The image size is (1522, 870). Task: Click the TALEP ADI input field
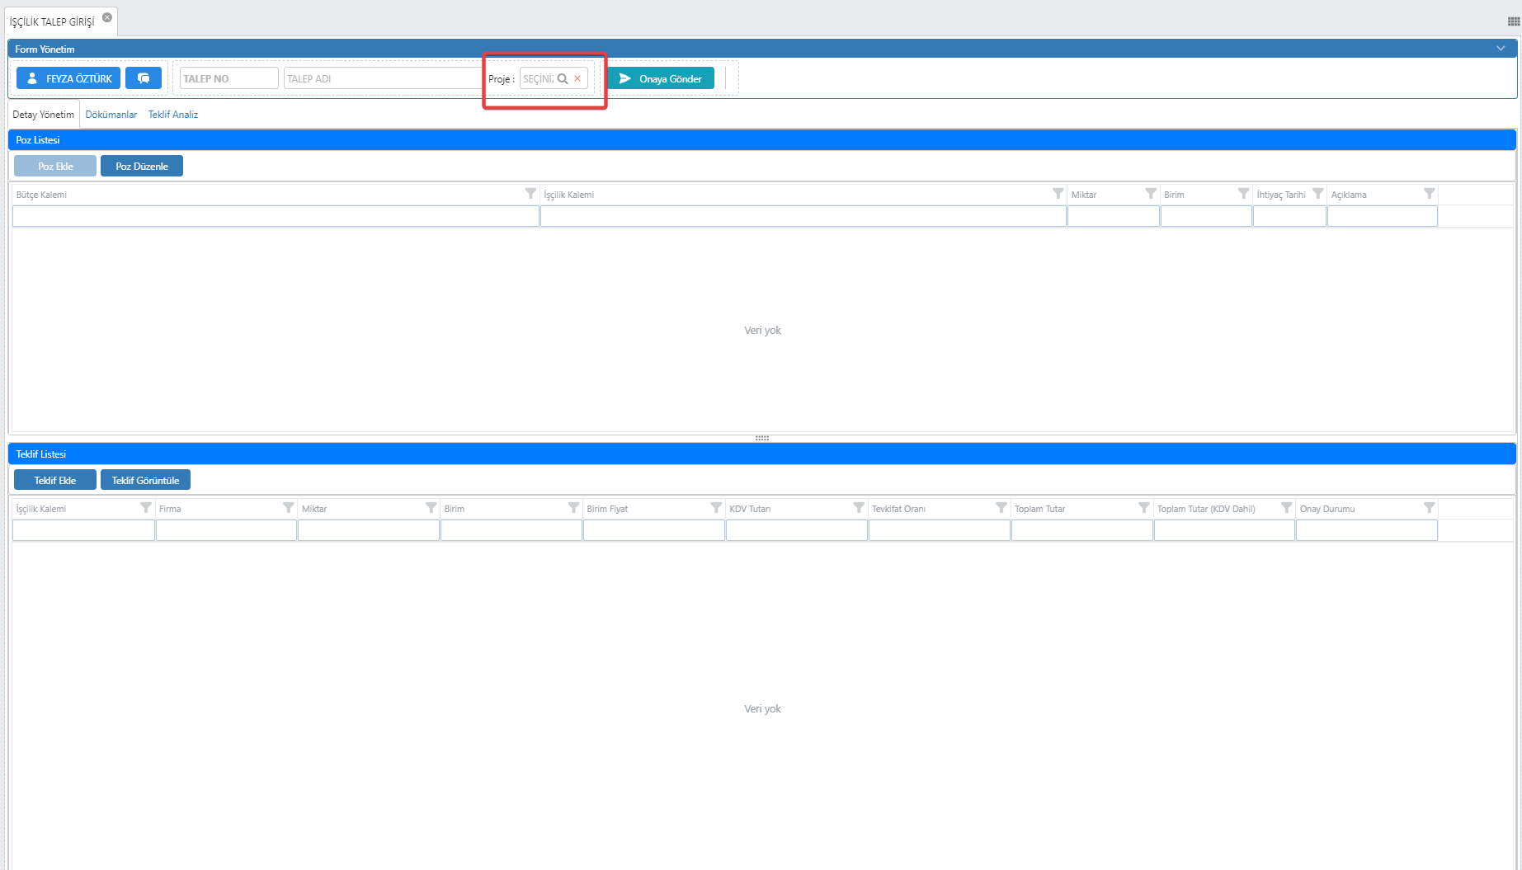click(383, 79)
